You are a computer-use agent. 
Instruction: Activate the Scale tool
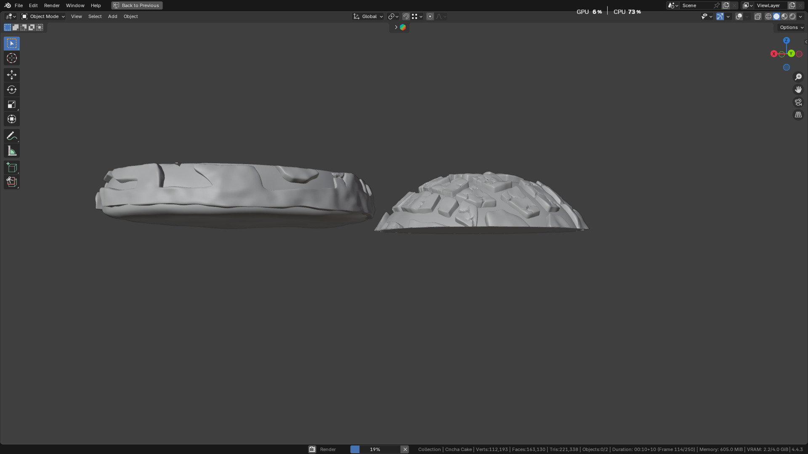click(12, 104)
